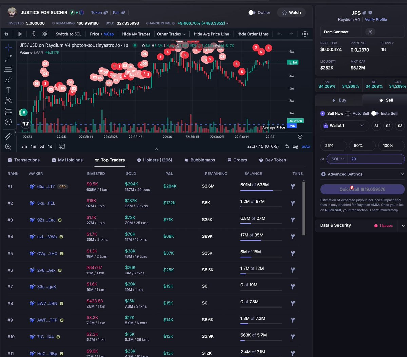This screenshot has width=407, height=357.
Task: Filter trades for maker 33c...quK
Action: click(293, 286)
